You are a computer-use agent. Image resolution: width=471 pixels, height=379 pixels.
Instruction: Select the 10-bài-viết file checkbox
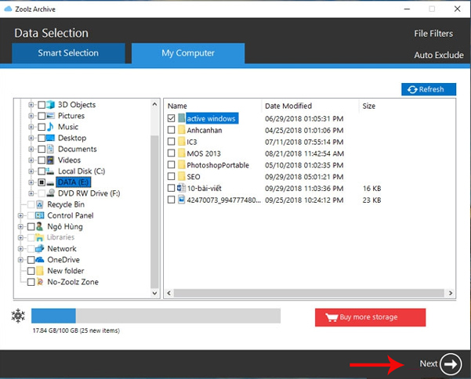click(x=171, y=188)
